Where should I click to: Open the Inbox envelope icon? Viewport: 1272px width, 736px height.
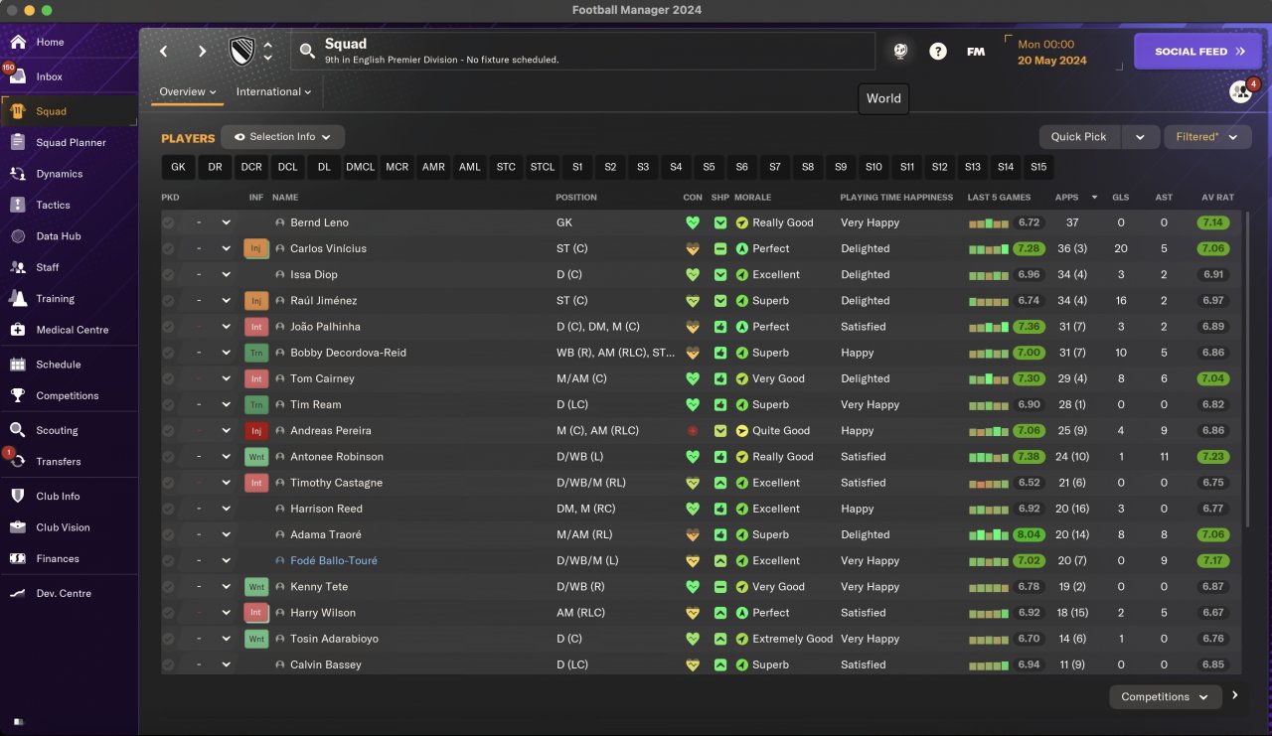pos(18,77)
